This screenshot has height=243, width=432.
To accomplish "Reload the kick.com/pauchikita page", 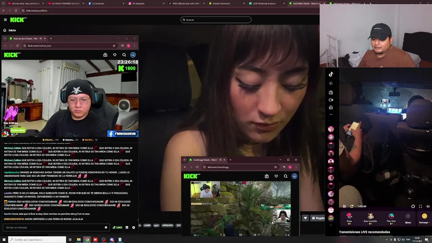I will pos(16,10).
